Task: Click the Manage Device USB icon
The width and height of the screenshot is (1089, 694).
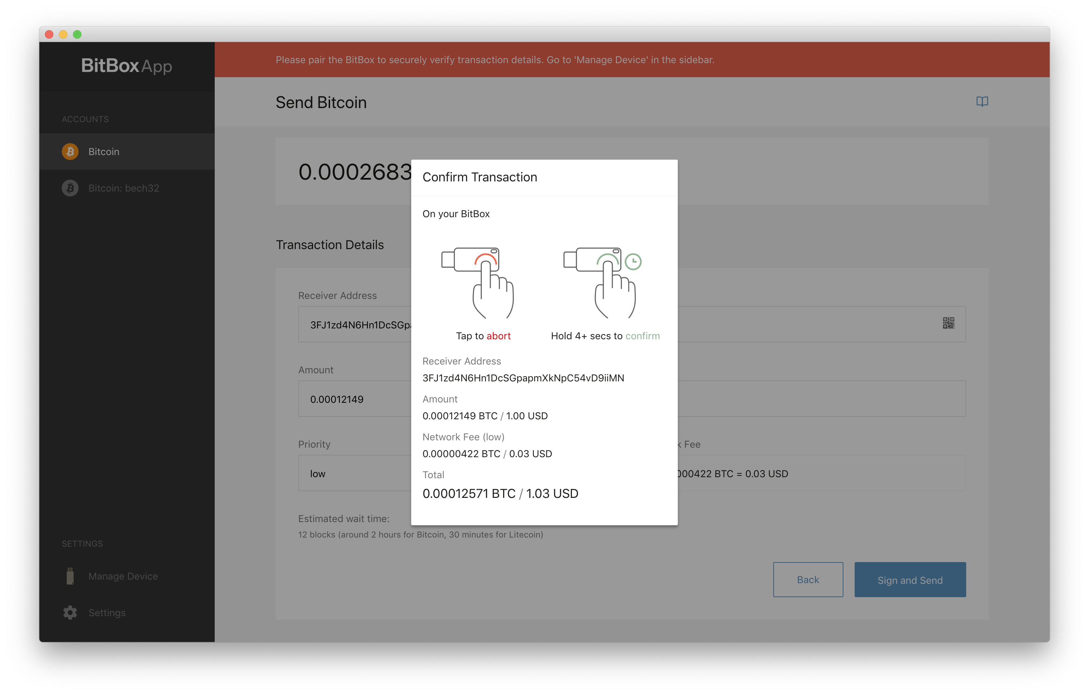Action: point(70,576)
